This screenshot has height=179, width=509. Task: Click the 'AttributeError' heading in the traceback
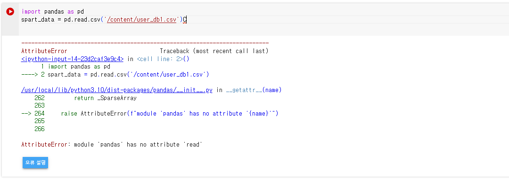(x=44, y=51)
